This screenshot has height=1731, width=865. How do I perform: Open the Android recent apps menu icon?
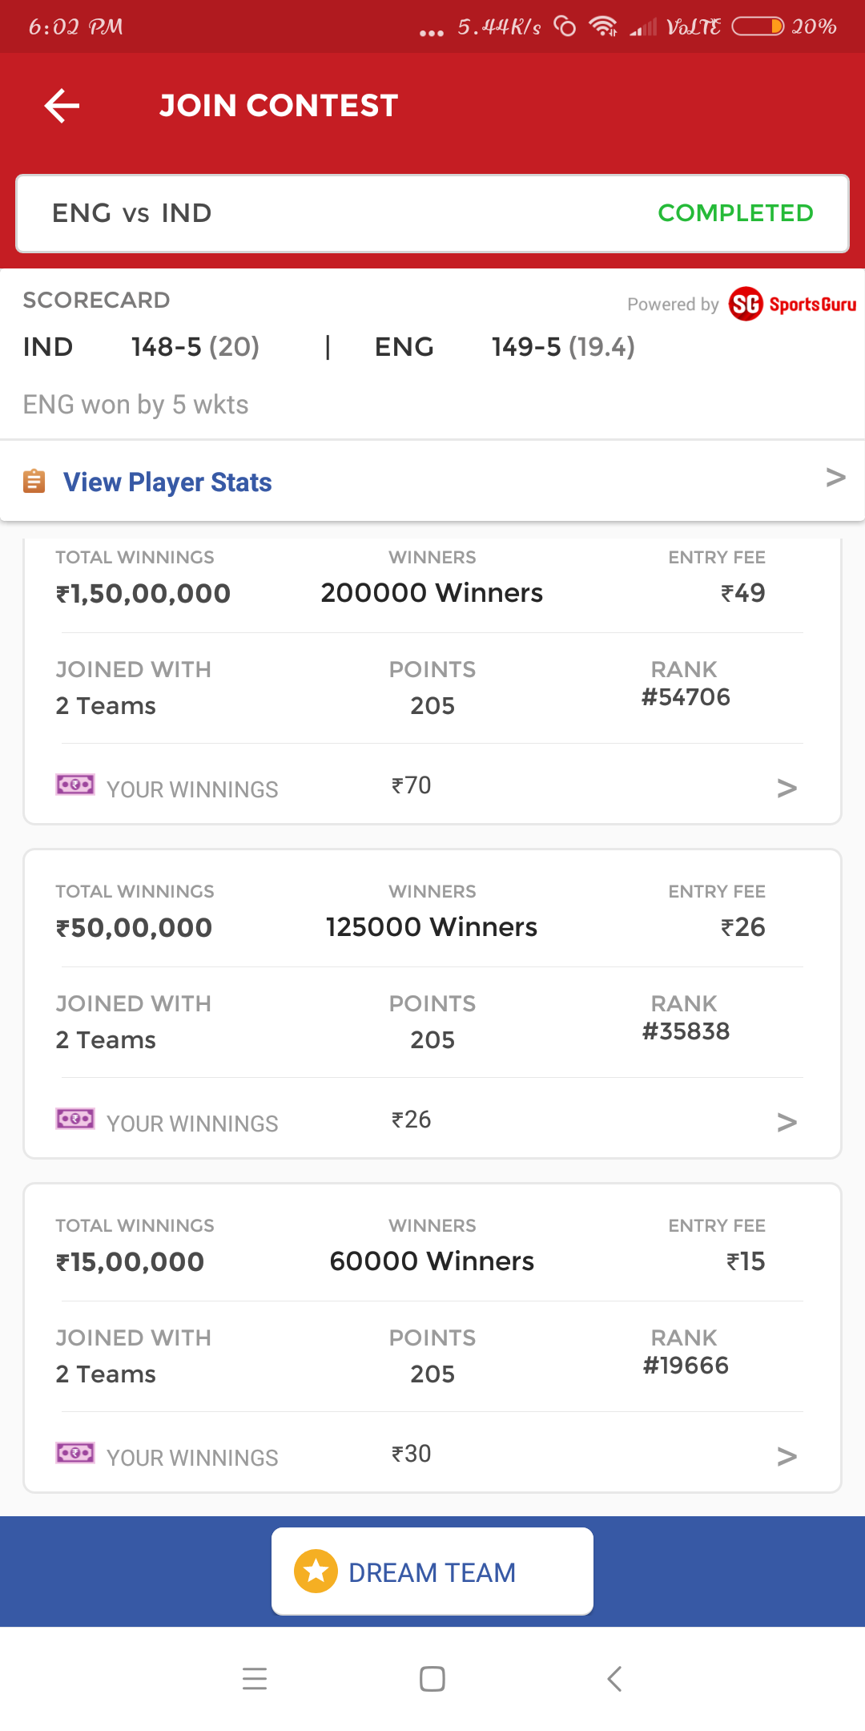click(x=255, y=1678)
